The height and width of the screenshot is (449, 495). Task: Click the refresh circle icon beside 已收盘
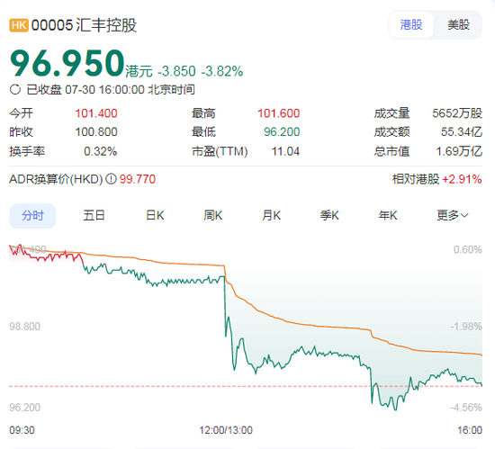pyautogui.click(x=14, y=90)
